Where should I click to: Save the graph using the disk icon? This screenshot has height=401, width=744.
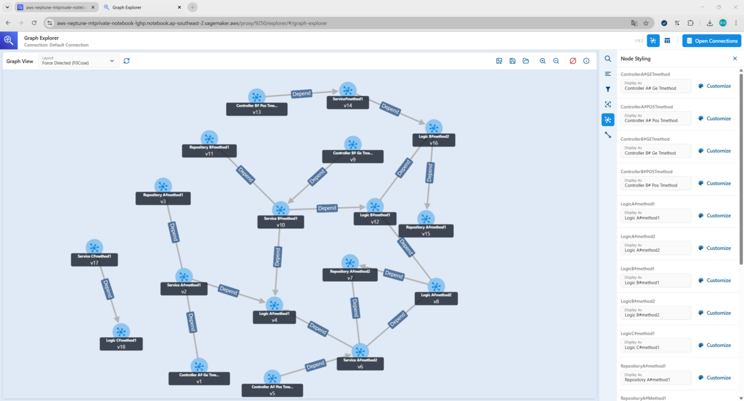512,61
